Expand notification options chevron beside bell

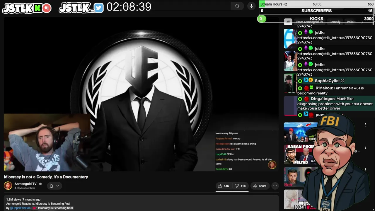(58, 186)
